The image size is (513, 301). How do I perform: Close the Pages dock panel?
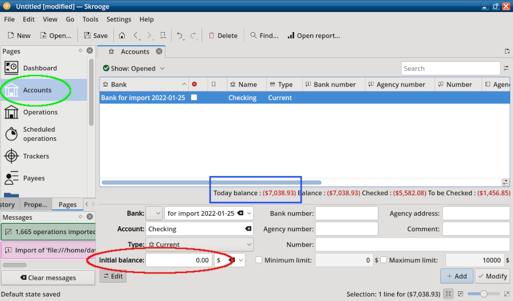point(90,51)
